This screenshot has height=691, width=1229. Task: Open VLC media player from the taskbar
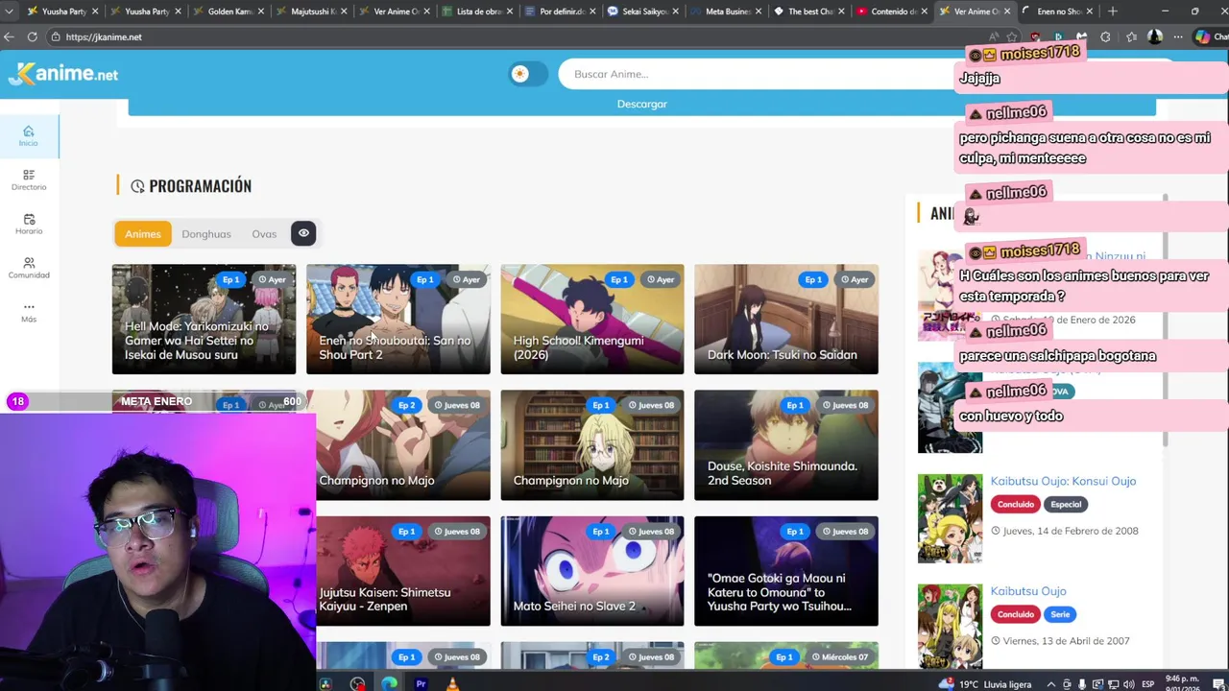pyautogui.click(x=452, y=684)
